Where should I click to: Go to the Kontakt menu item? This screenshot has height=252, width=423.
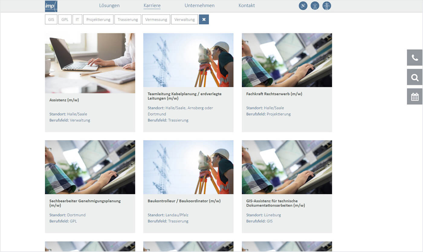click(x=247, y=5)
